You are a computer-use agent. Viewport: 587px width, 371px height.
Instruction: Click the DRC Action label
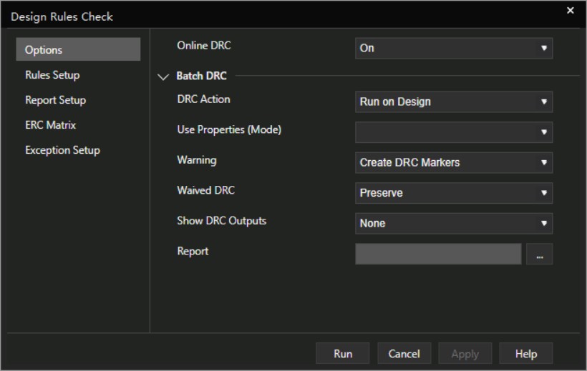point(203,99)
